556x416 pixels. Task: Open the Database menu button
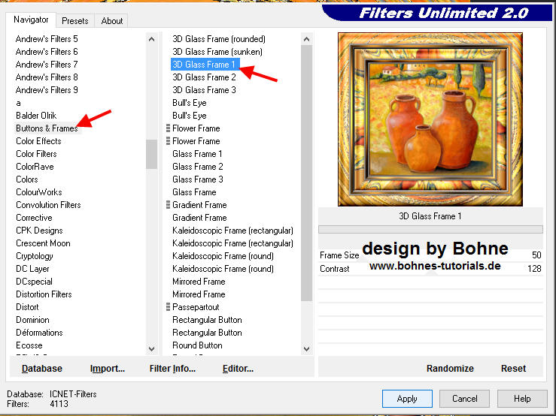point(42,369)
